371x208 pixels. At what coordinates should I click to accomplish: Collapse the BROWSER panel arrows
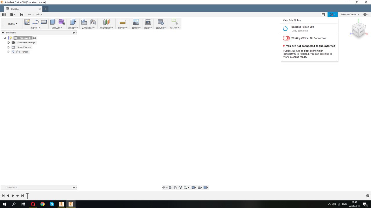click(3, 33)
